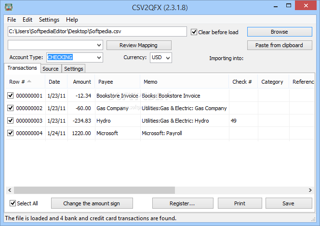Open the Edit menu

click(27, 20)
